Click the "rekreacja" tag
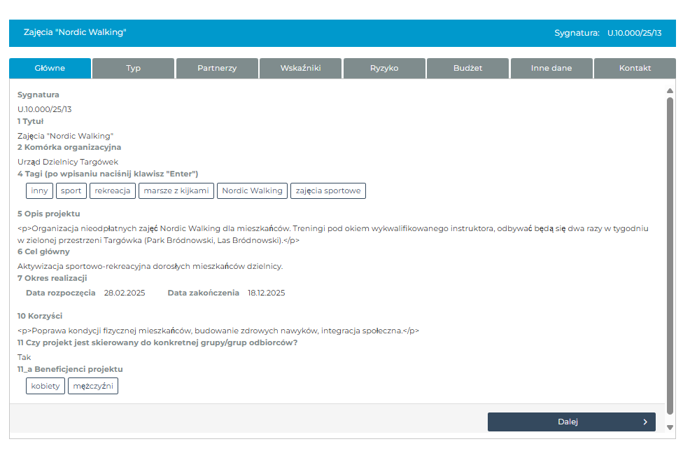Viewport: 697px width, 451px height. pos(113,190)
